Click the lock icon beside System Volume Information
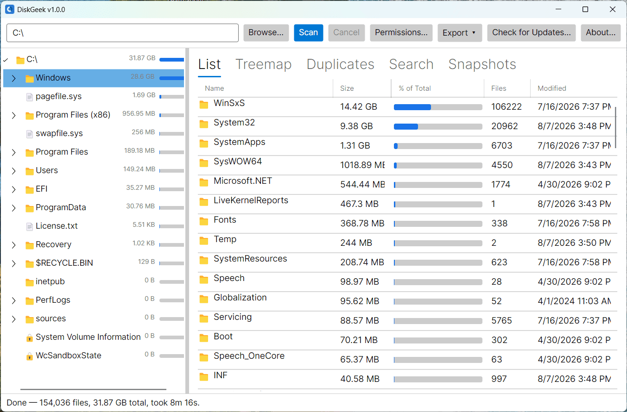 pos(30,338)
